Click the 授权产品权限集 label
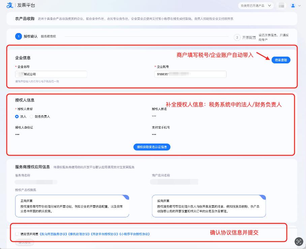306x249 pixels. (26, 190)
